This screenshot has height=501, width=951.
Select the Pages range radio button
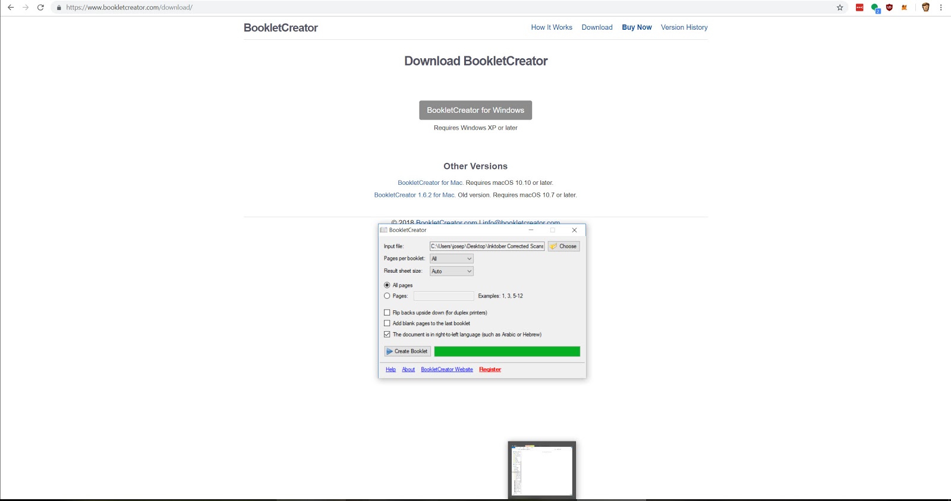(x=387, y=296)
